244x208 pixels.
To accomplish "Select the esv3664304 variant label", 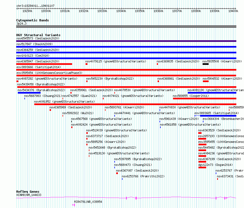I will pos(223,119).
